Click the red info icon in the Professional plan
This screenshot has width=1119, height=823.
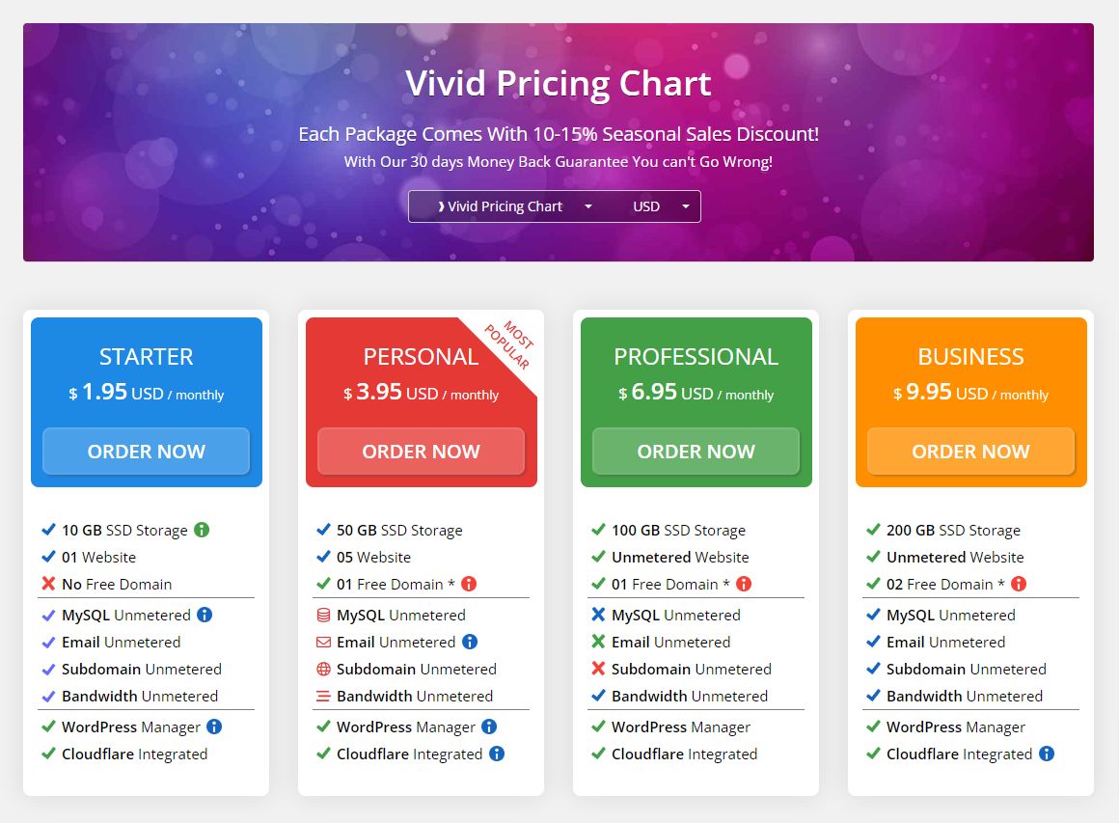coord(744,584)
